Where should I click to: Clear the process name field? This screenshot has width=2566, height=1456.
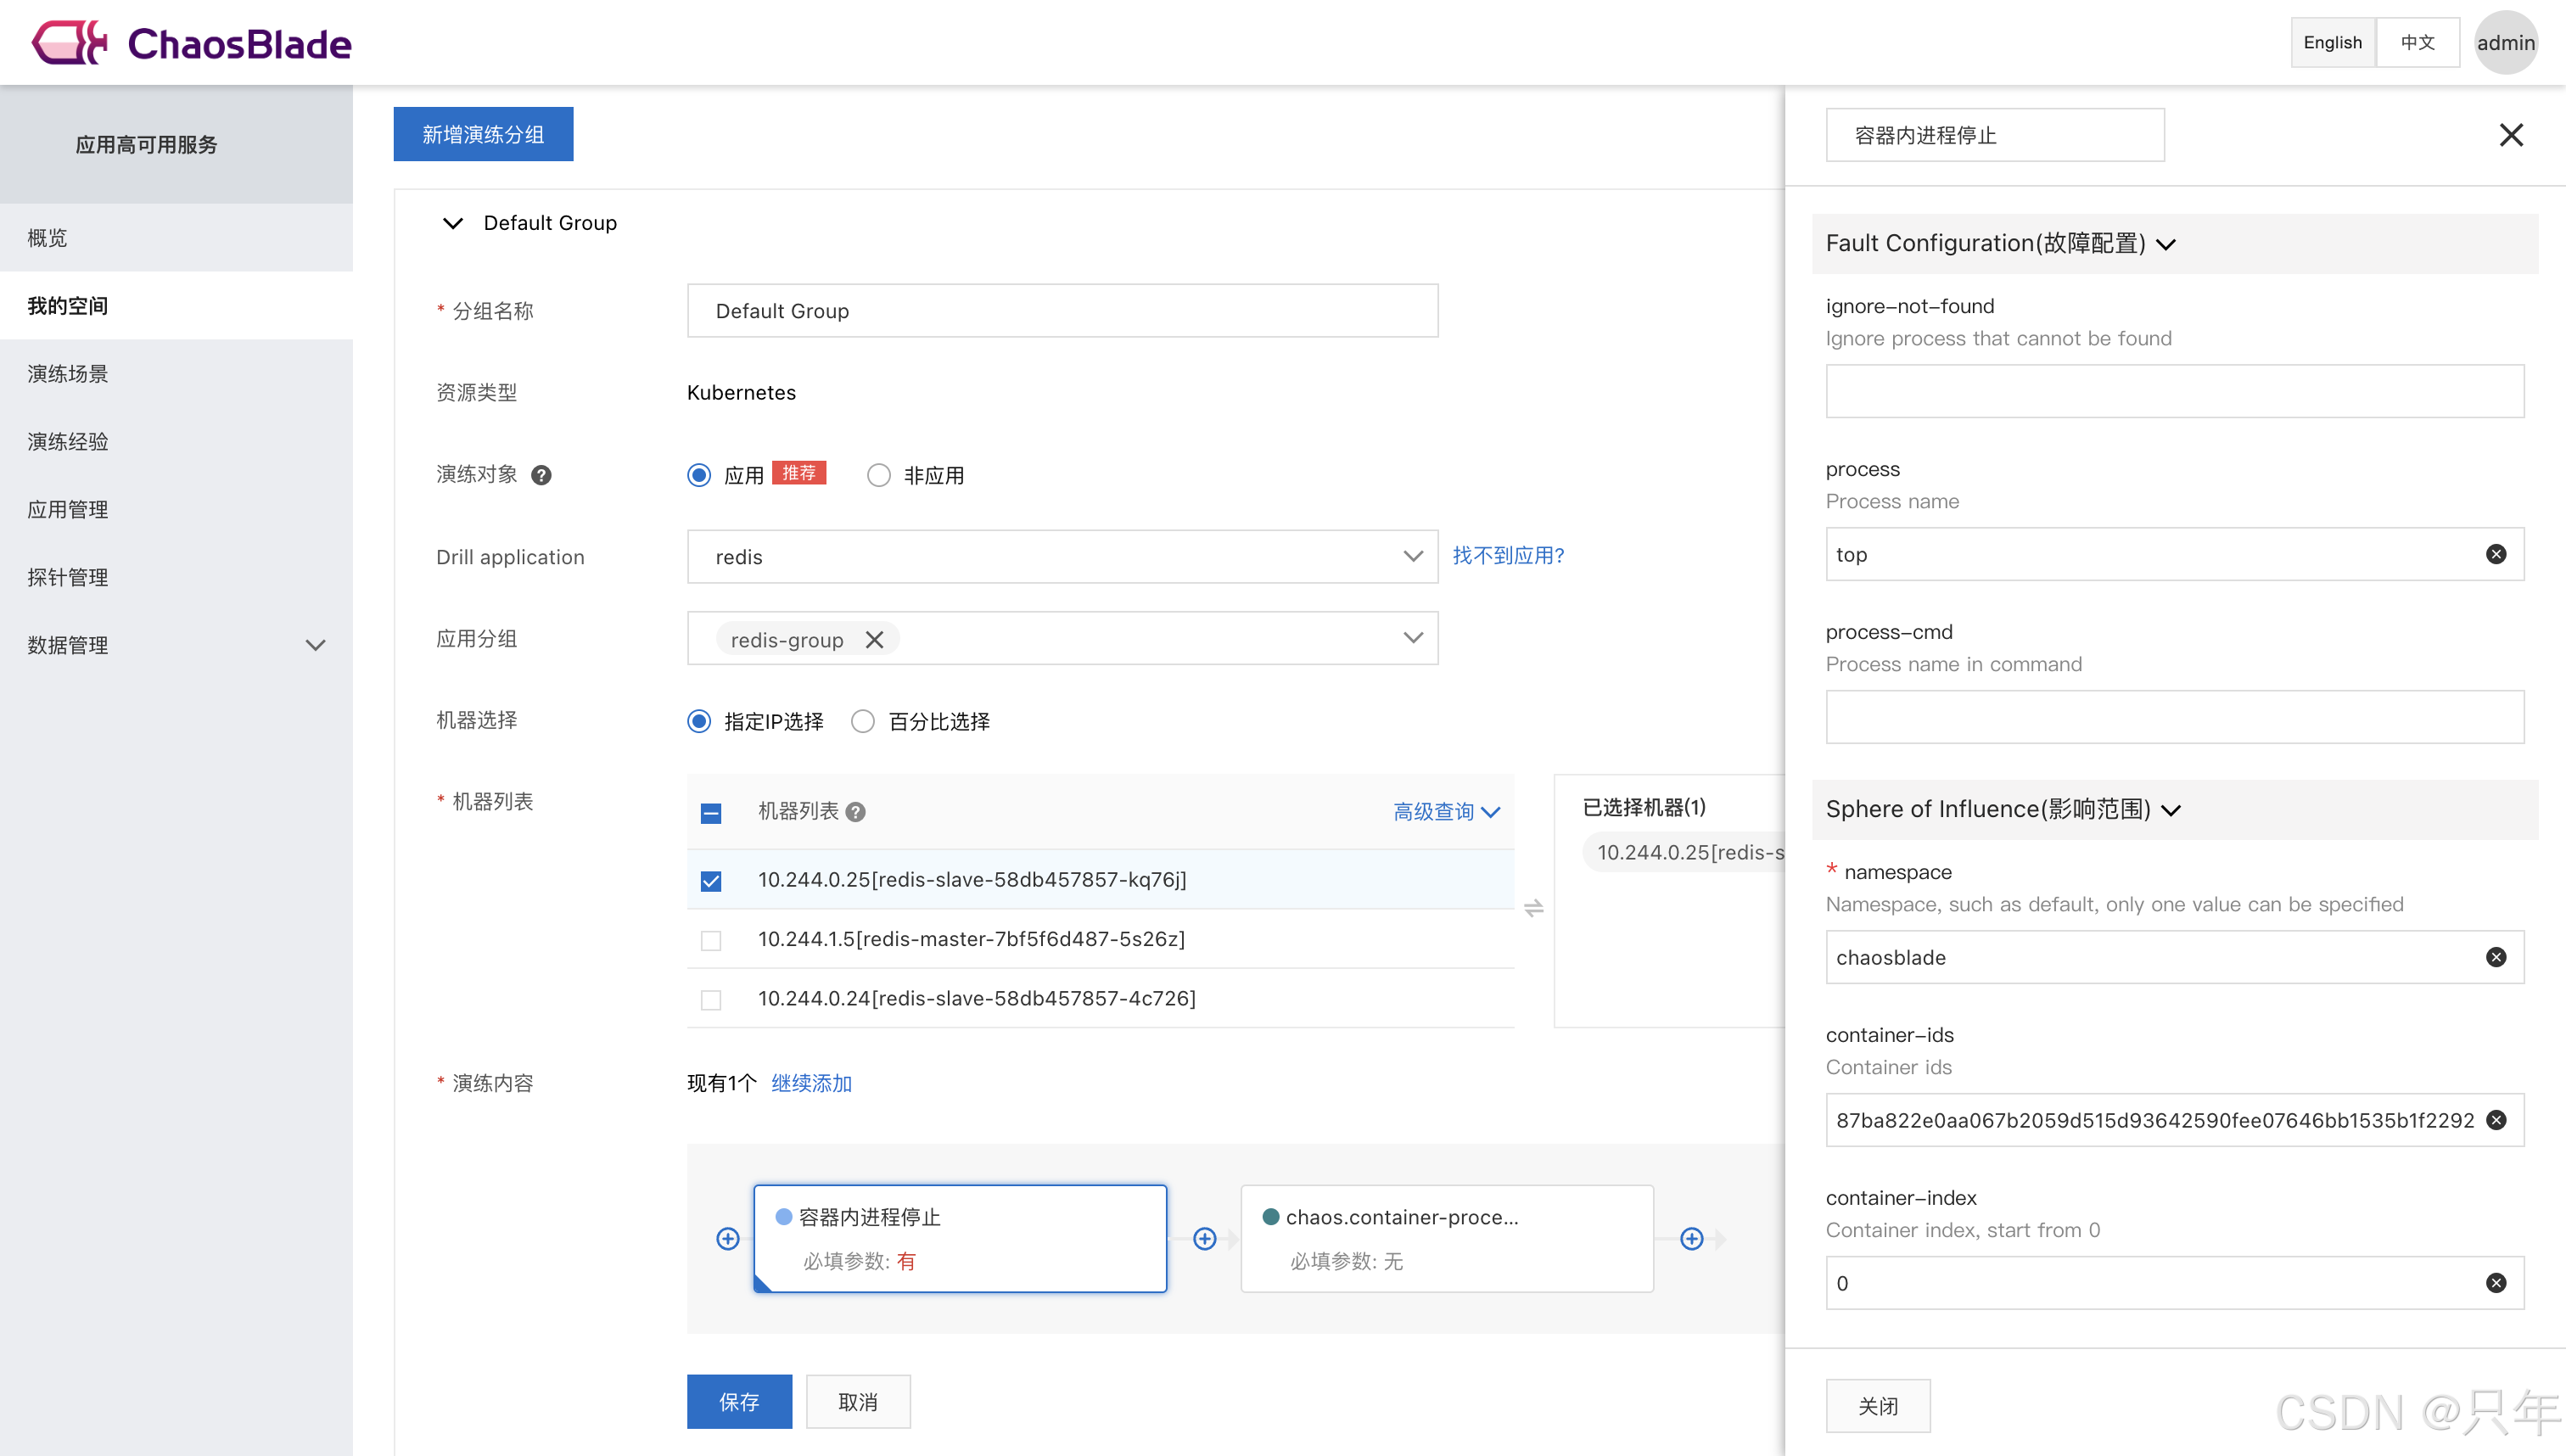(x=2496, y=554)
